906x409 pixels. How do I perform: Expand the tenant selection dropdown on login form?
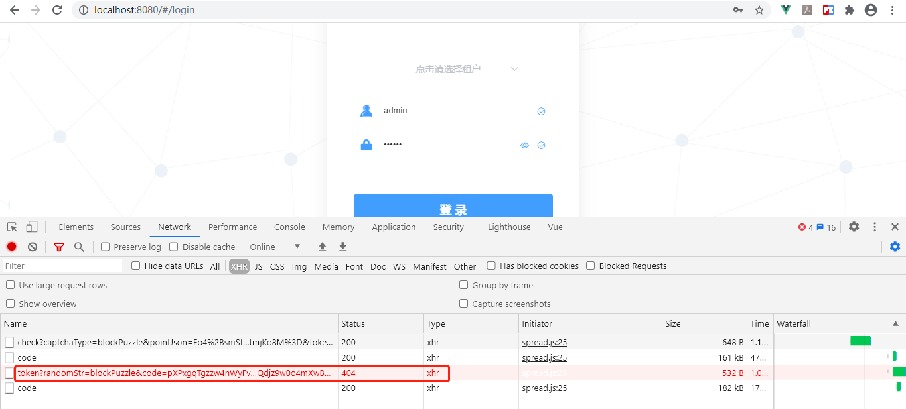coord(514,68)
